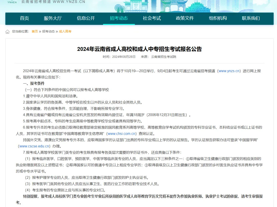Open the 政策文件 navigation item

coord(185,19)
